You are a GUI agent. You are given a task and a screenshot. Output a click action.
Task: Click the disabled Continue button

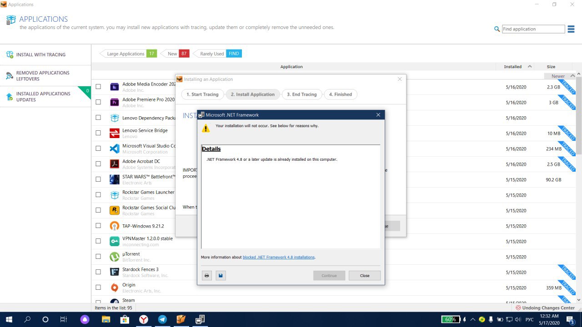coord(329,276)
